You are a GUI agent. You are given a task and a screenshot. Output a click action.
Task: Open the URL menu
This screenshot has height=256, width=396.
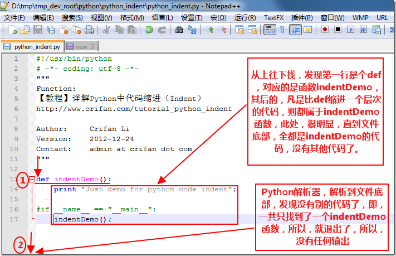point(382,18)
